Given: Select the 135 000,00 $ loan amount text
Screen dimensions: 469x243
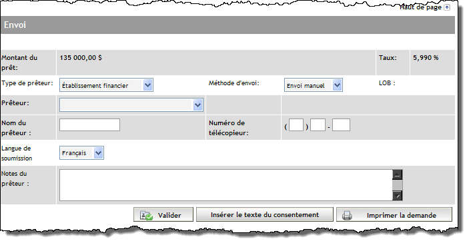Looking at the screenshot, I should [x=81, y=58].
